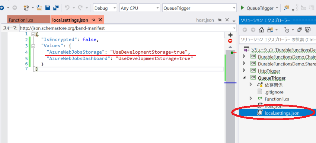Open the Redo history dropdown arrow
Screen dimensions: 316x143
point(87,8)
